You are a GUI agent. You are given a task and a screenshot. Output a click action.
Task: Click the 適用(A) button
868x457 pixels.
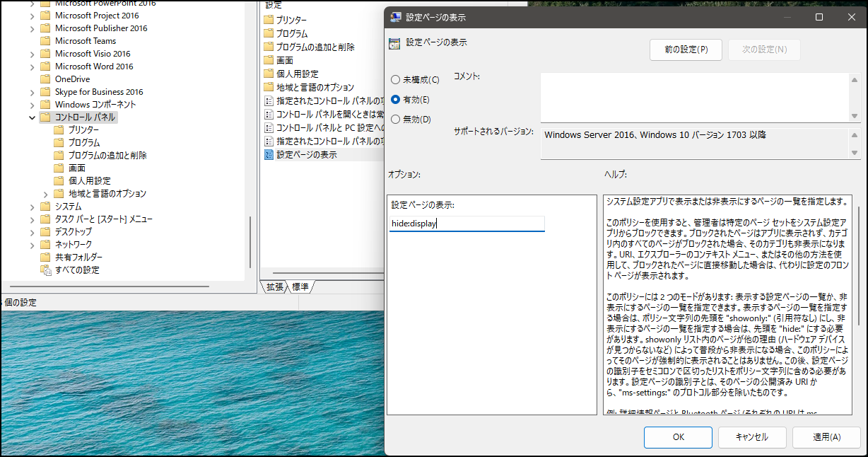point(826,437)
